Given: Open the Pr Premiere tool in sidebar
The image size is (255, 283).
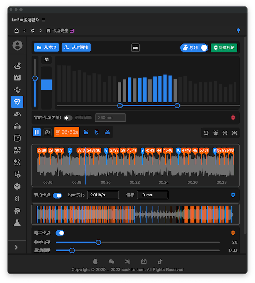Looking at the screenshot, I should click(17, 138).
